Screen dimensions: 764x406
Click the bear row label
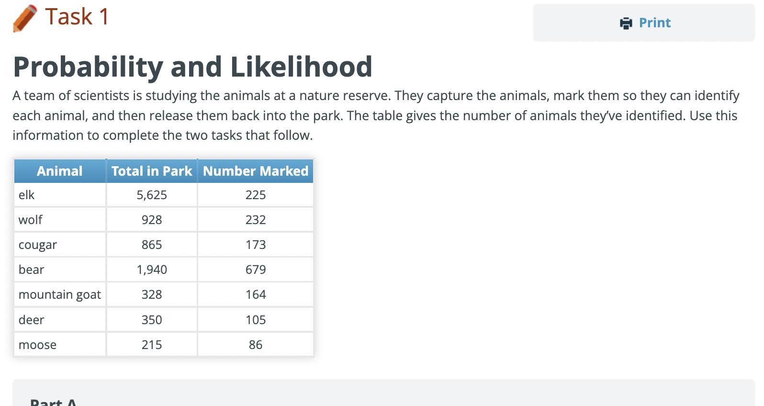pyautogui.click(x=32, y=270)
